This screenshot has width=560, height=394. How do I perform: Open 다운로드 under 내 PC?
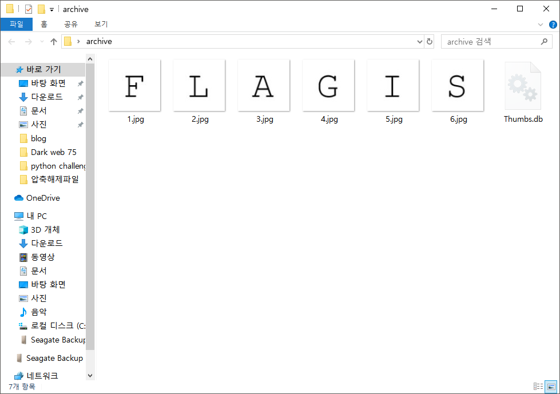click(47, 244)
